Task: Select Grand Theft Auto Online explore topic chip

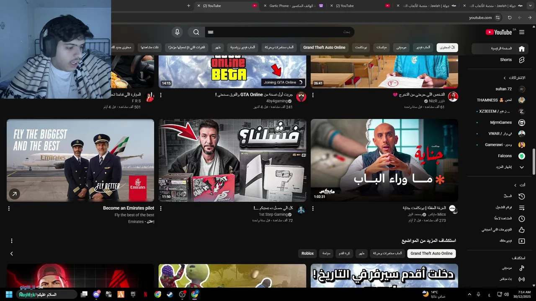Action: point(431,253)
